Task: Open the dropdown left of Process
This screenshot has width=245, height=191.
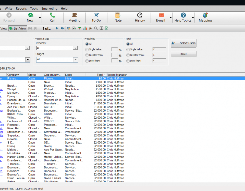Action: point(27,48)
